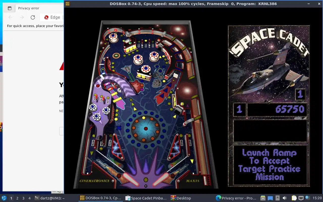
Task: Click the MAXIS label on table
Action: [193, 181]
